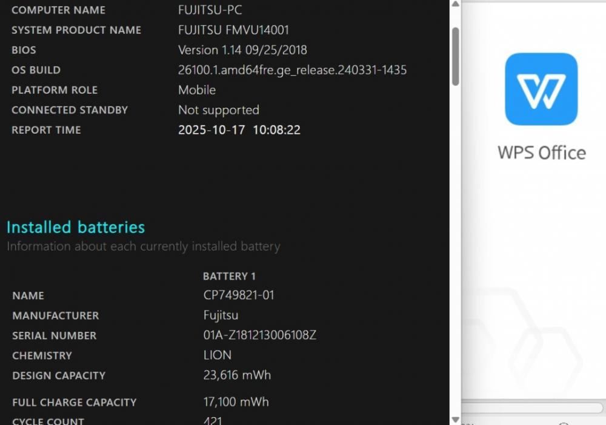Select the battery name CP749821-01
Image resolution: width=606 pixels, height=425 pixels.
238,295
